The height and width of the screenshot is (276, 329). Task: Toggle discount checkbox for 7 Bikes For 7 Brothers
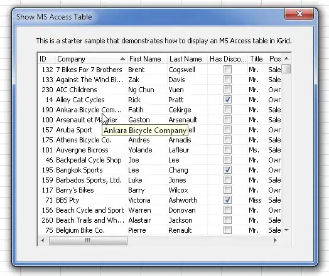(x=227, y=70)
